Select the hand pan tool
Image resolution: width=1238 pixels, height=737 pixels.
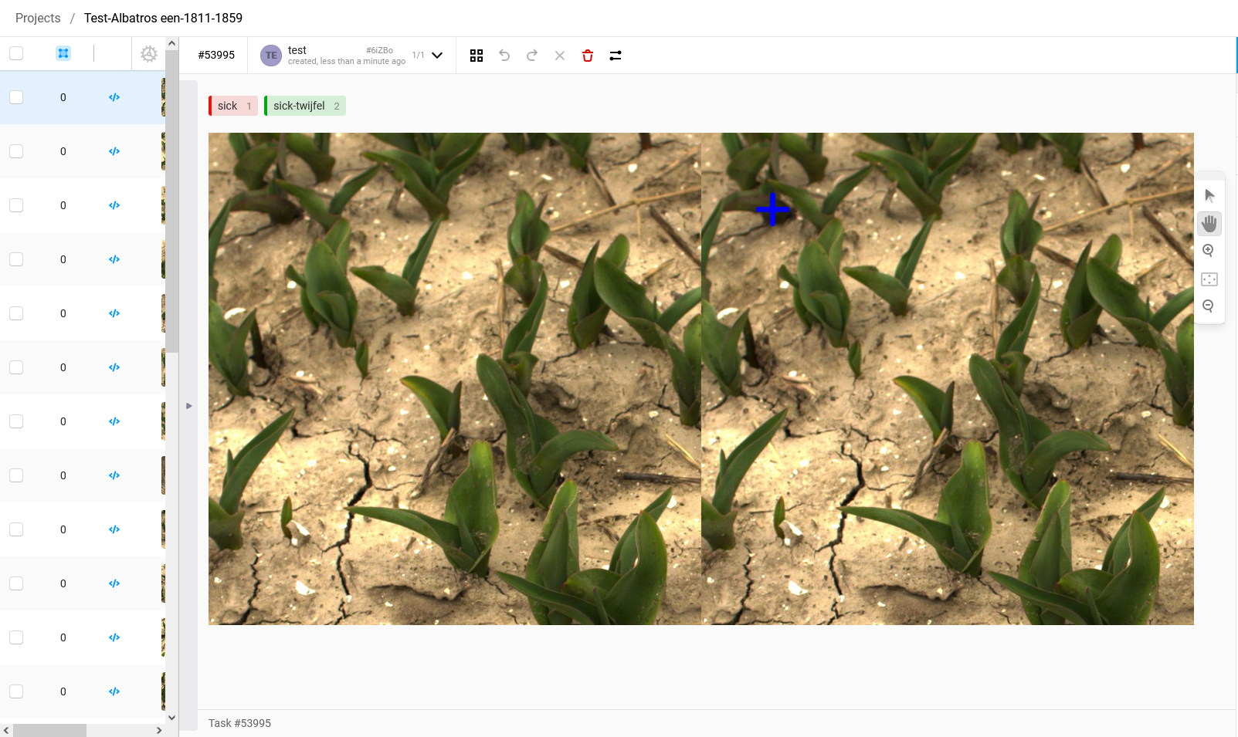[1209, 224]
